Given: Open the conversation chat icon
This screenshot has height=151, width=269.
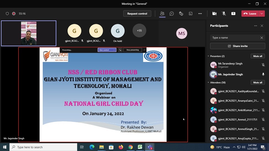Looking at the screenshot, I should 172,14.
